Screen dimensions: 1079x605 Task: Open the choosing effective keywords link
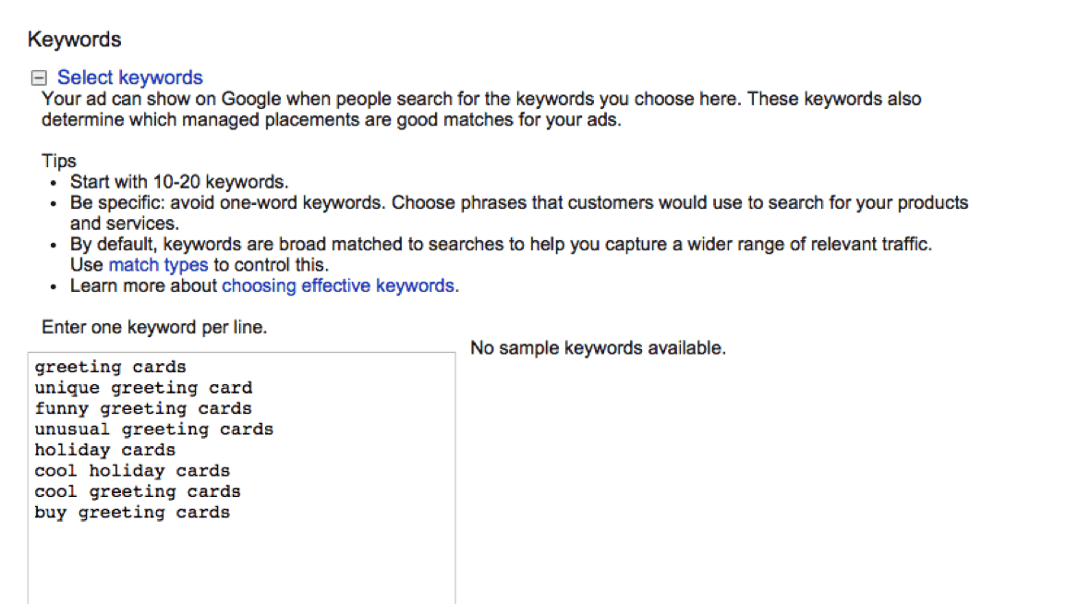pos(338,285)
